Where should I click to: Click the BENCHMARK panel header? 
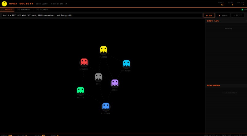click(226, 86)
